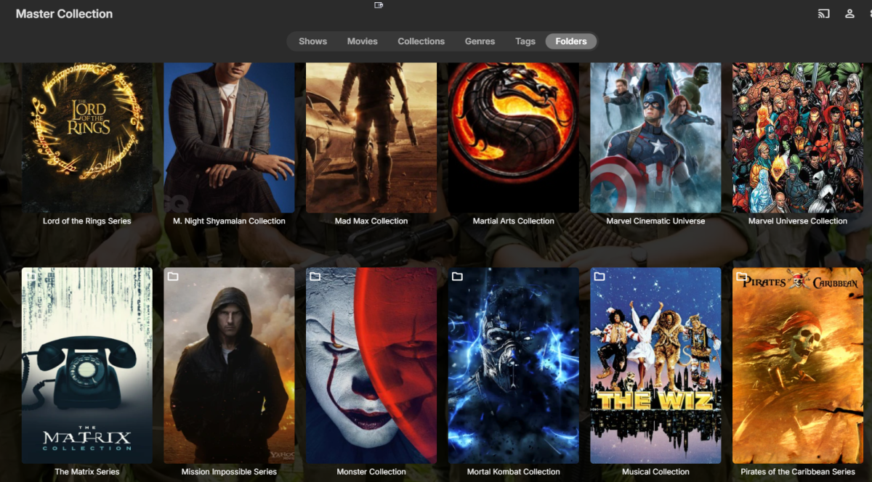Screen dimensions: 872x482
Task: Select the Tags tab
Action: (x=525, y=41)
